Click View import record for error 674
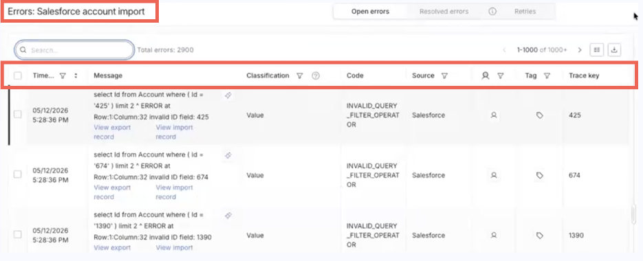This screenshot has height=261, width=643. coord(174,192)
